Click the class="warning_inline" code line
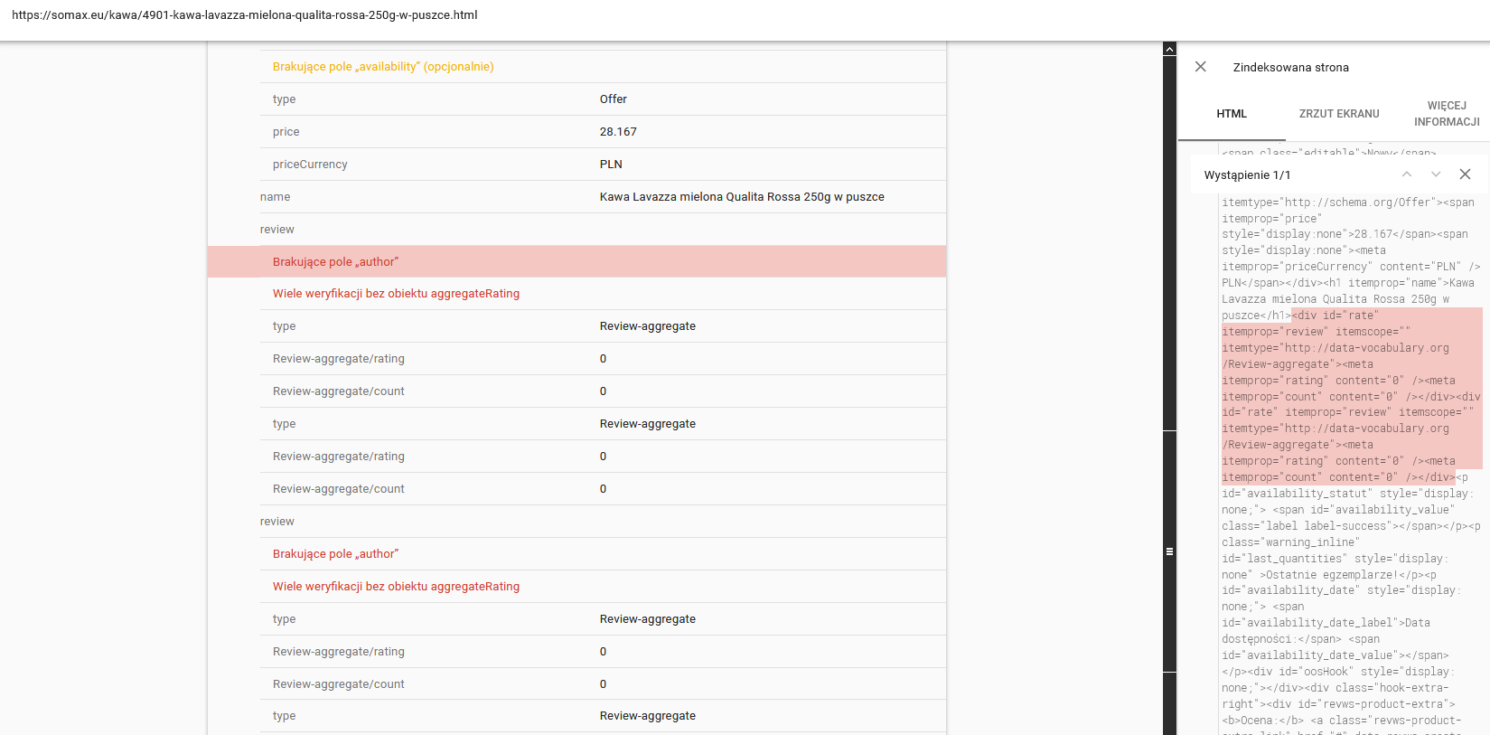The height and width of the screenshot is (735, 1490). coord(1289,542)
